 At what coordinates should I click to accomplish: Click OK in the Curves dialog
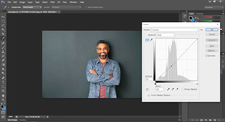212,30
